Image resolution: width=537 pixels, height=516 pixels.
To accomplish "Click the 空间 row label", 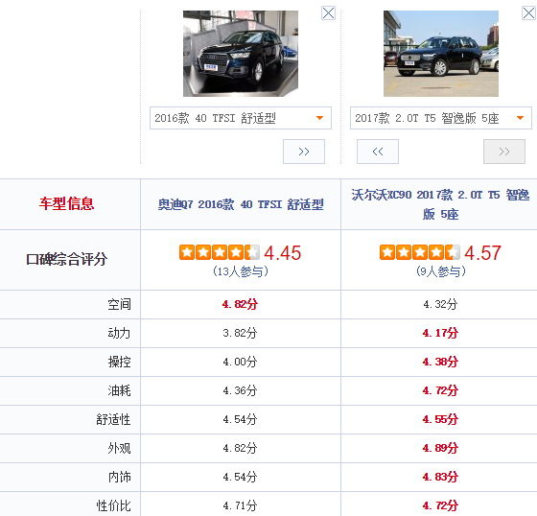I will point(119,304).
